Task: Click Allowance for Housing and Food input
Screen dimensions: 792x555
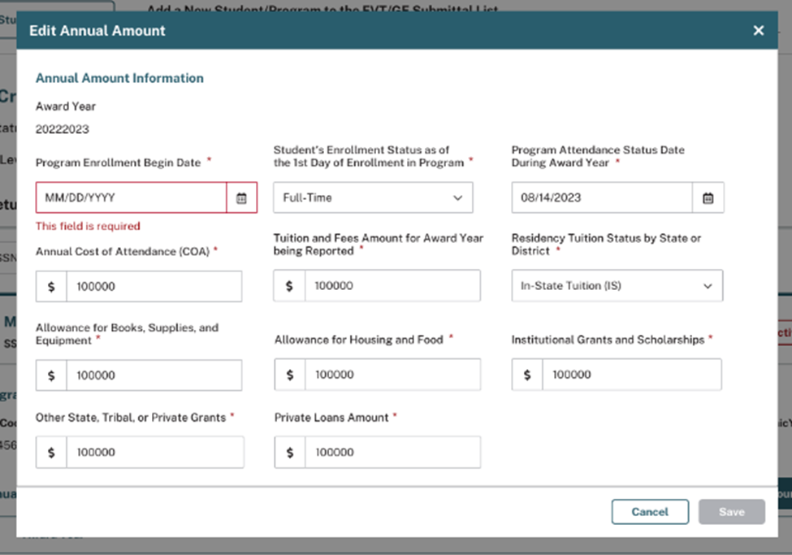Action: tap(392, 375)
